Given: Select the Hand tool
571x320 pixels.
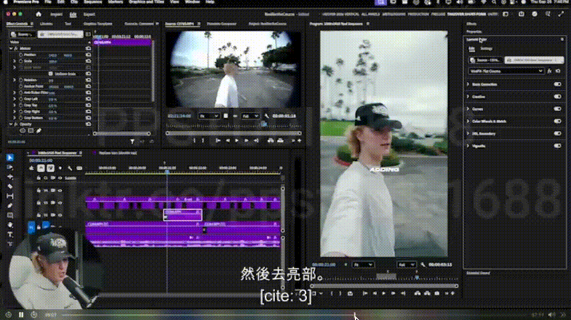Looking at the screenshot, I should coord(10,225).
